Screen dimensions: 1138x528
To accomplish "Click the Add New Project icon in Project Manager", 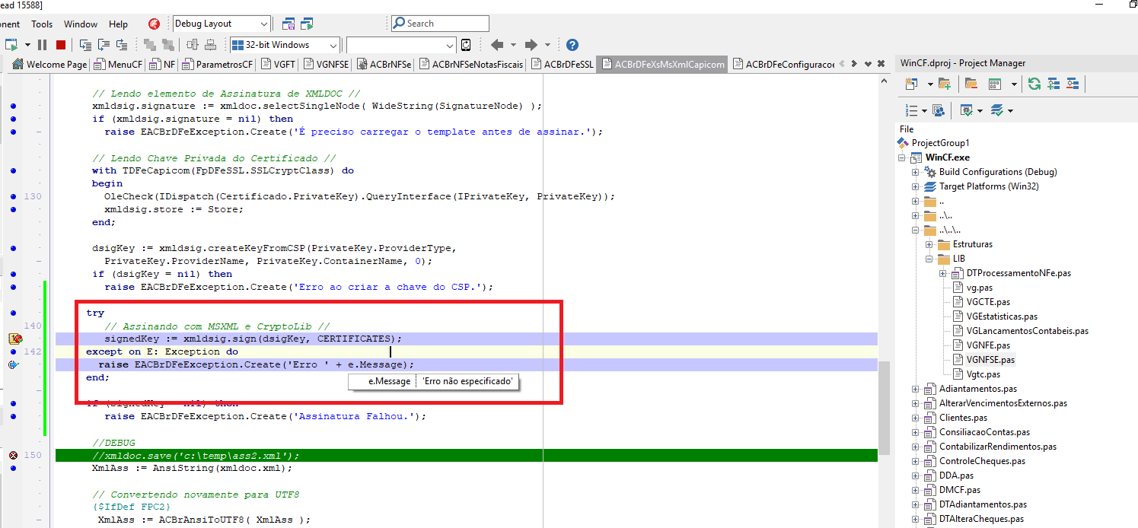I will pos(910,84).
